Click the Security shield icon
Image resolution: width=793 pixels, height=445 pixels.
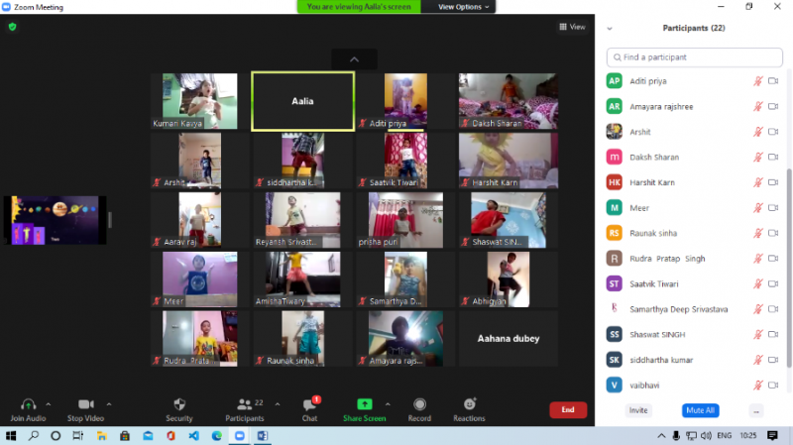click(178, 404)
